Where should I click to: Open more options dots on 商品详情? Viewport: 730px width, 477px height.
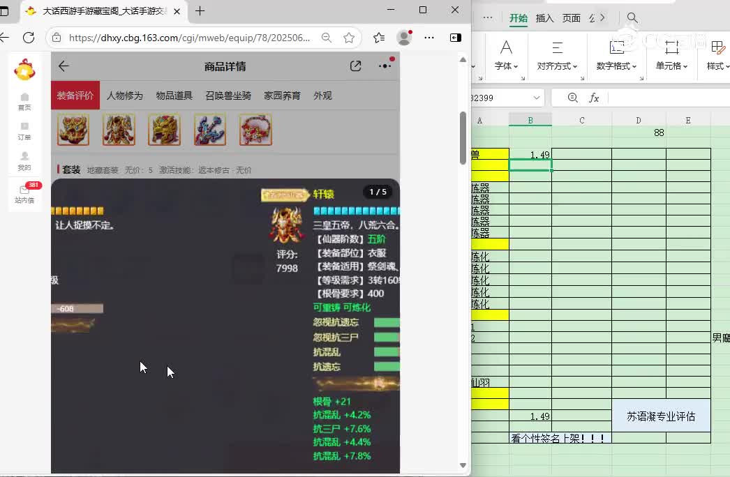[x=385, y=66]
